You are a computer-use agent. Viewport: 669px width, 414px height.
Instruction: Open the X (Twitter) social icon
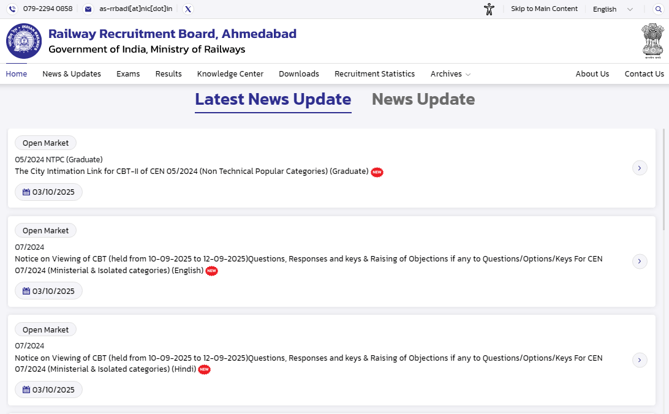point(188,9)
